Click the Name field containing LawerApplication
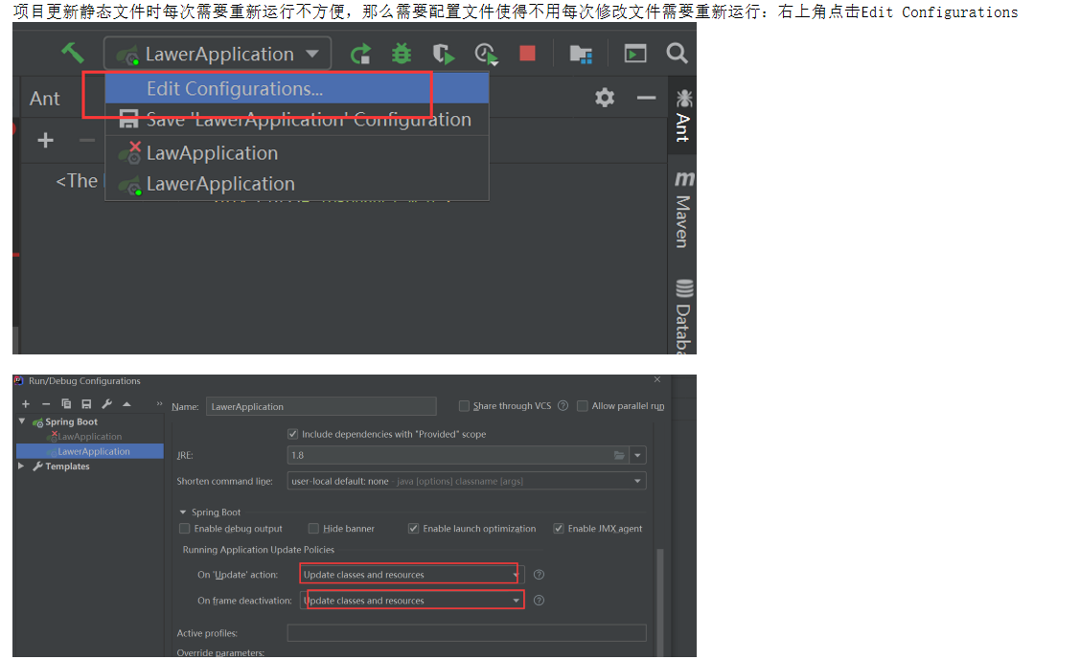Screen dimensions: 1080x660 321,406
